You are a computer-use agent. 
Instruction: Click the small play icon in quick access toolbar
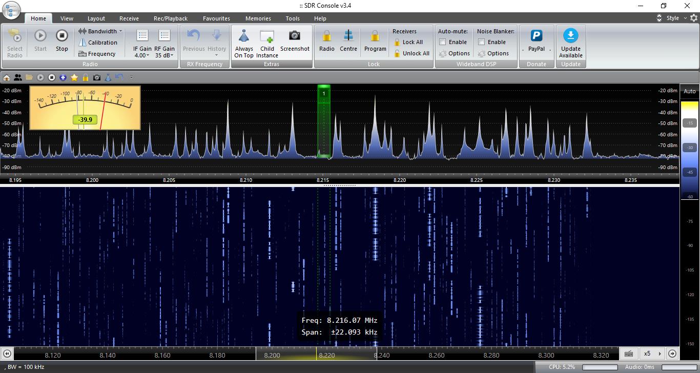40,77
